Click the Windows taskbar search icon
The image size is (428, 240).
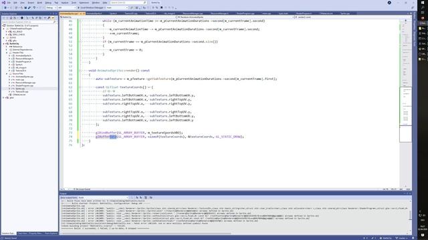click(x=423, y=7)
